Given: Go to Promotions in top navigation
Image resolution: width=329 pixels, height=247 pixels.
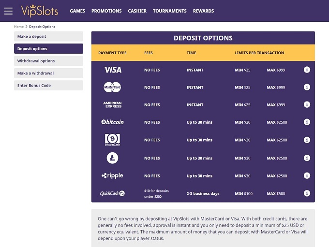Looking at the screenshot, I should tap(106, 11).
